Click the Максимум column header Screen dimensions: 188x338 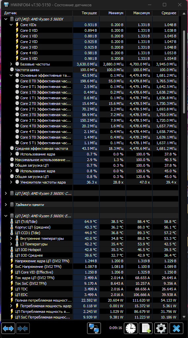[139, 13]
